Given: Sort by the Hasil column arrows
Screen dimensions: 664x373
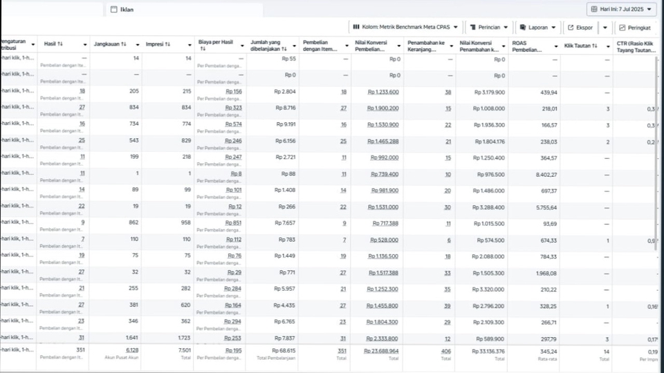Looking at the screenshot, I should click(x=60, y=44).
